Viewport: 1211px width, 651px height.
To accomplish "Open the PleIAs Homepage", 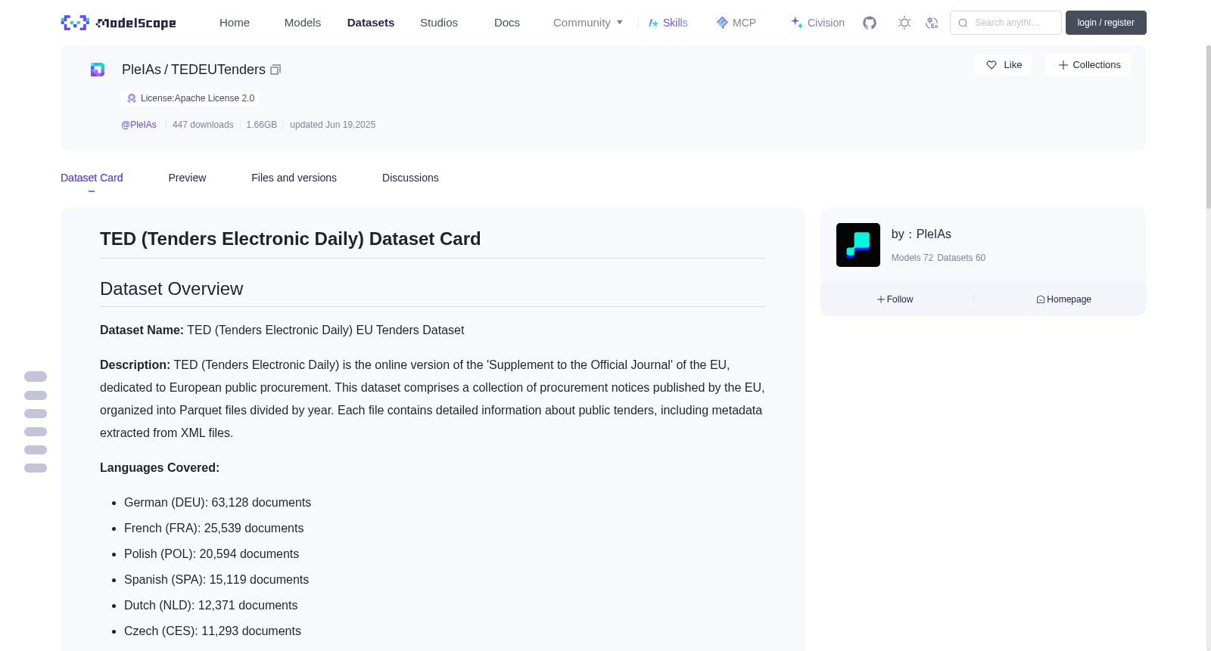I will pyautogui.click(x=1063, y=299).
